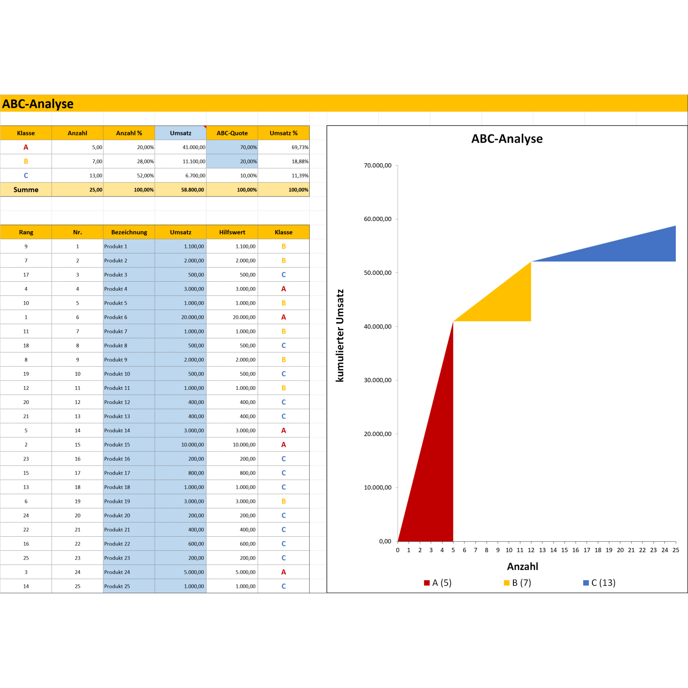The height and width of the screenshot is (688, 688).
Task: Select Umsatz % value 69,73%
Action: [x=284, y=147]
